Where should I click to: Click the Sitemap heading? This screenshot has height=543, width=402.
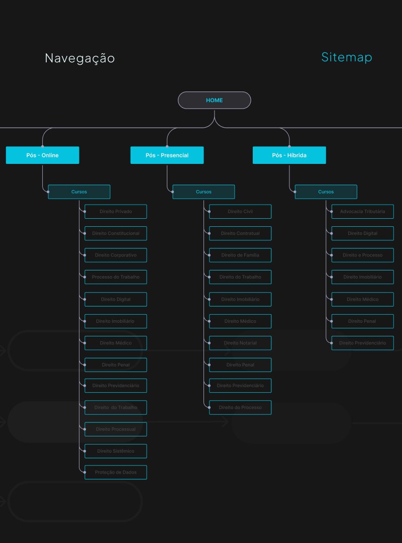[347, 57]
